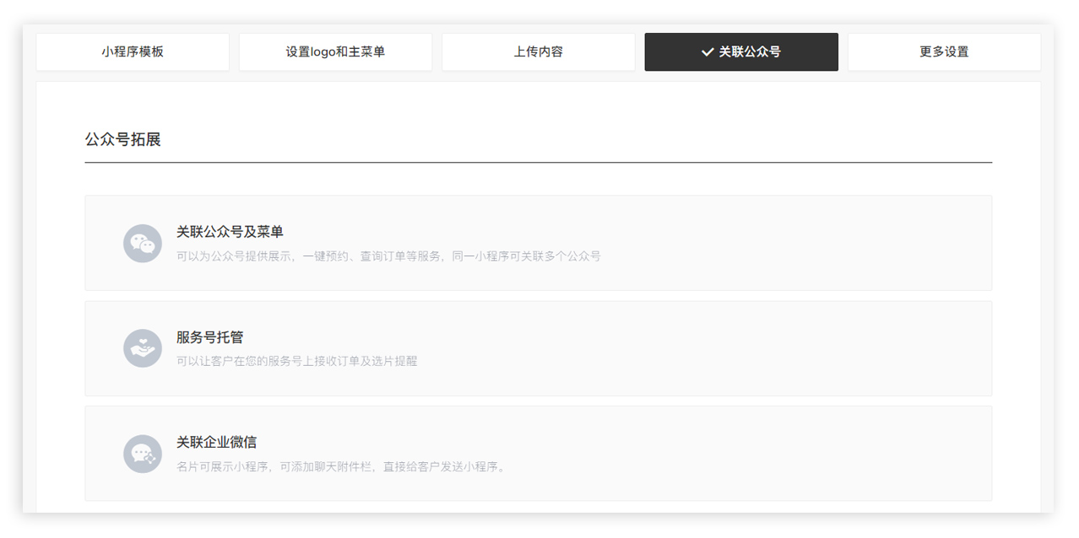Select the 关联公众号 tab label
The image size is (1079, 538).
point(750,52)
